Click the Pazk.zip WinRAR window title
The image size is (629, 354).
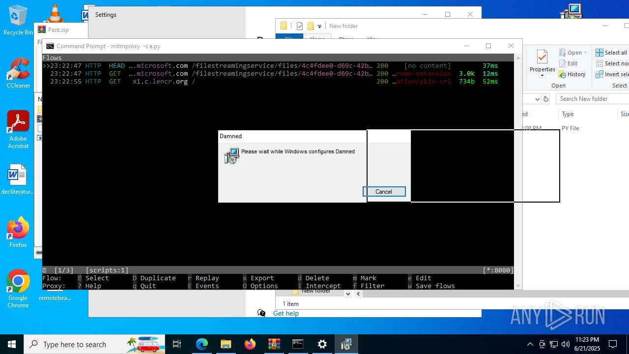coord(58,30)
